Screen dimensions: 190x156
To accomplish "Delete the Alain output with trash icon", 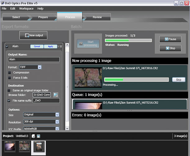I will coord(61,46).
